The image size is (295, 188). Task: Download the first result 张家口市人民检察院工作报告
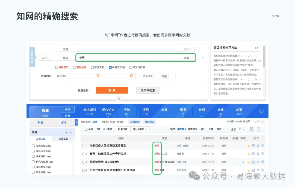pos(249,146)
